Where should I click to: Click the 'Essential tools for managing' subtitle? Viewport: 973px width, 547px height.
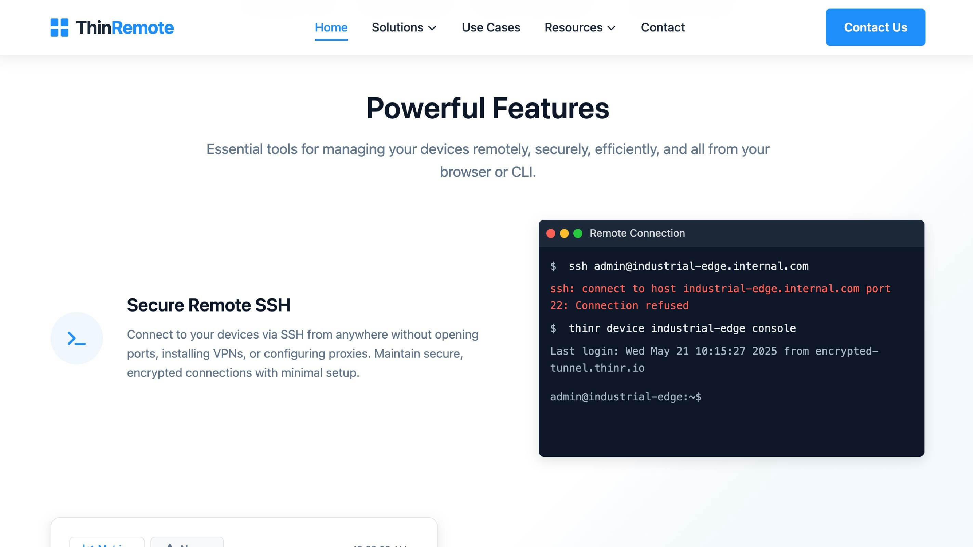488,160
